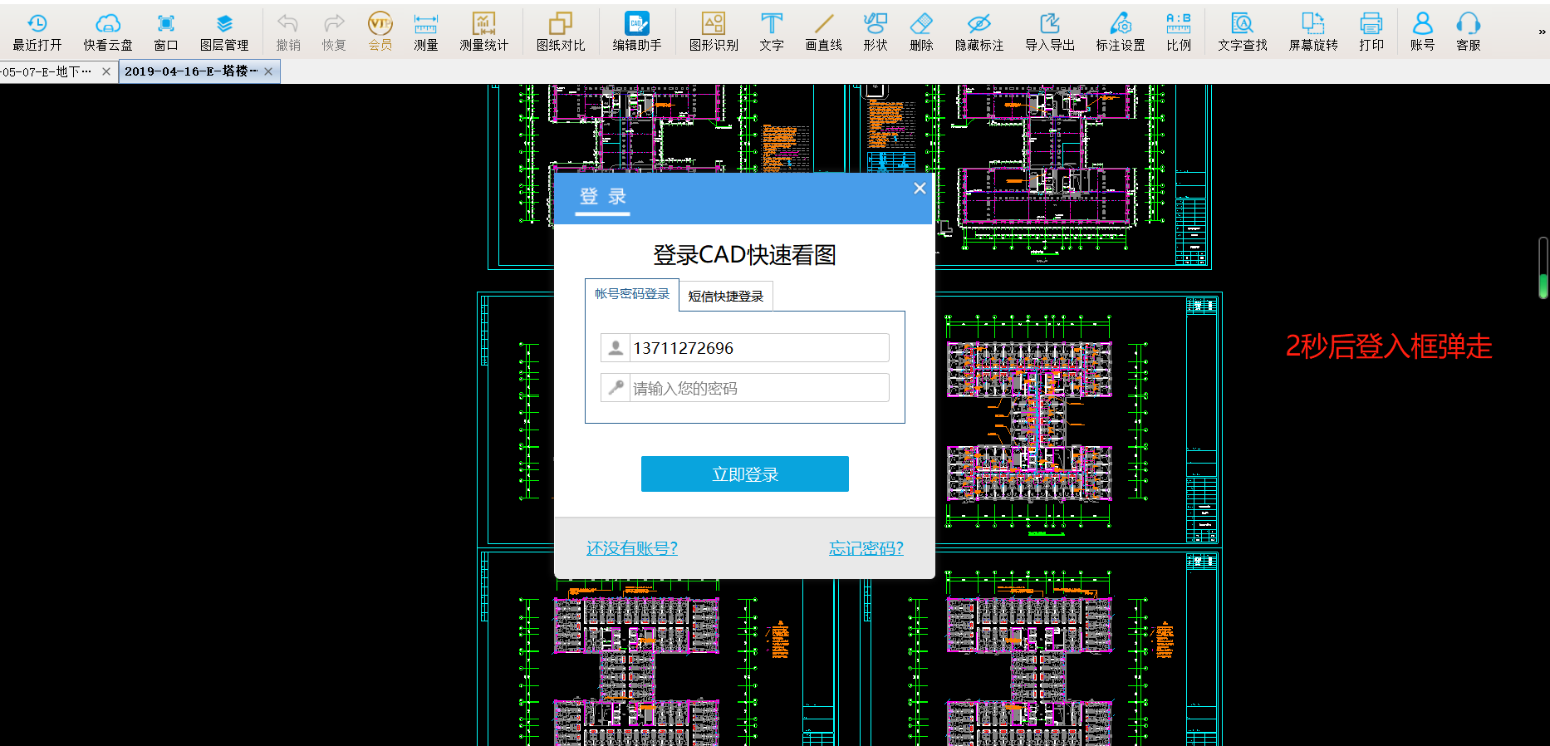Click the 窗口 window tool
This screenshot has height=746, width=1550.
pyautogui.click(x=166, y=32)
